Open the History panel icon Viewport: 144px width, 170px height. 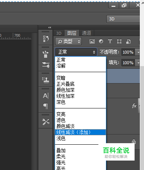46,39
